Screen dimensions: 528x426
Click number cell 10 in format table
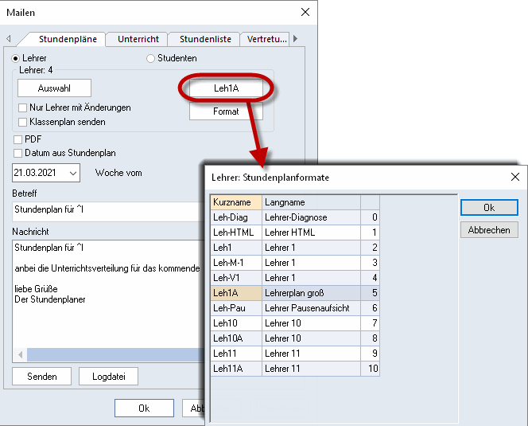pos(370,369)
